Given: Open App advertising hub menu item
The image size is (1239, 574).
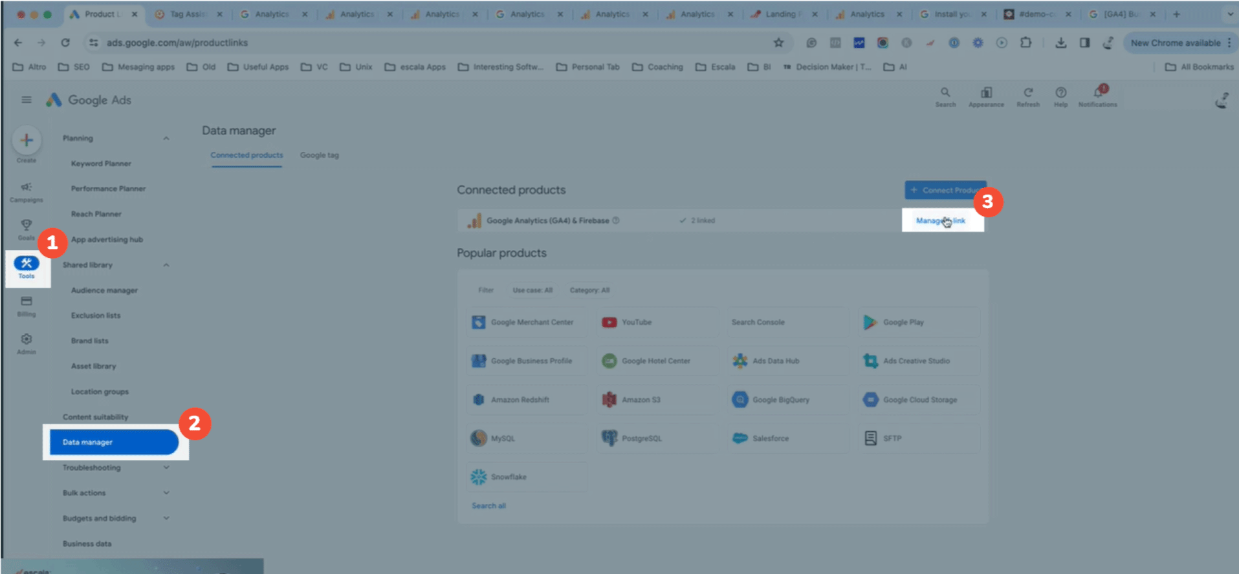Looking at the screenshot, I should pos(107,239).
